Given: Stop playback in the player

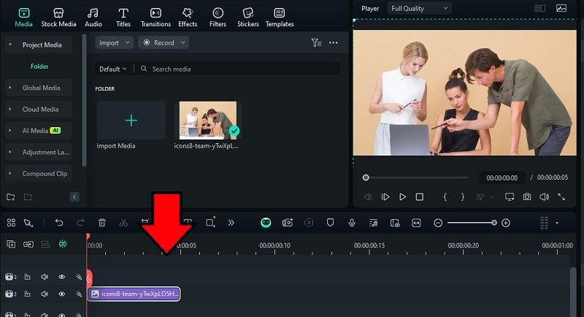Looking at the screenshot, I should click(420, 196).
